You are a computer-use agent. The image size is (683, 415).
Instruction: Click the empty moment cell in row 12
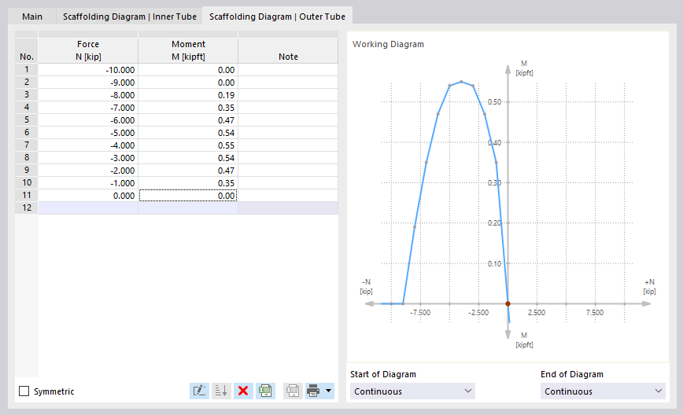point(188,208)
